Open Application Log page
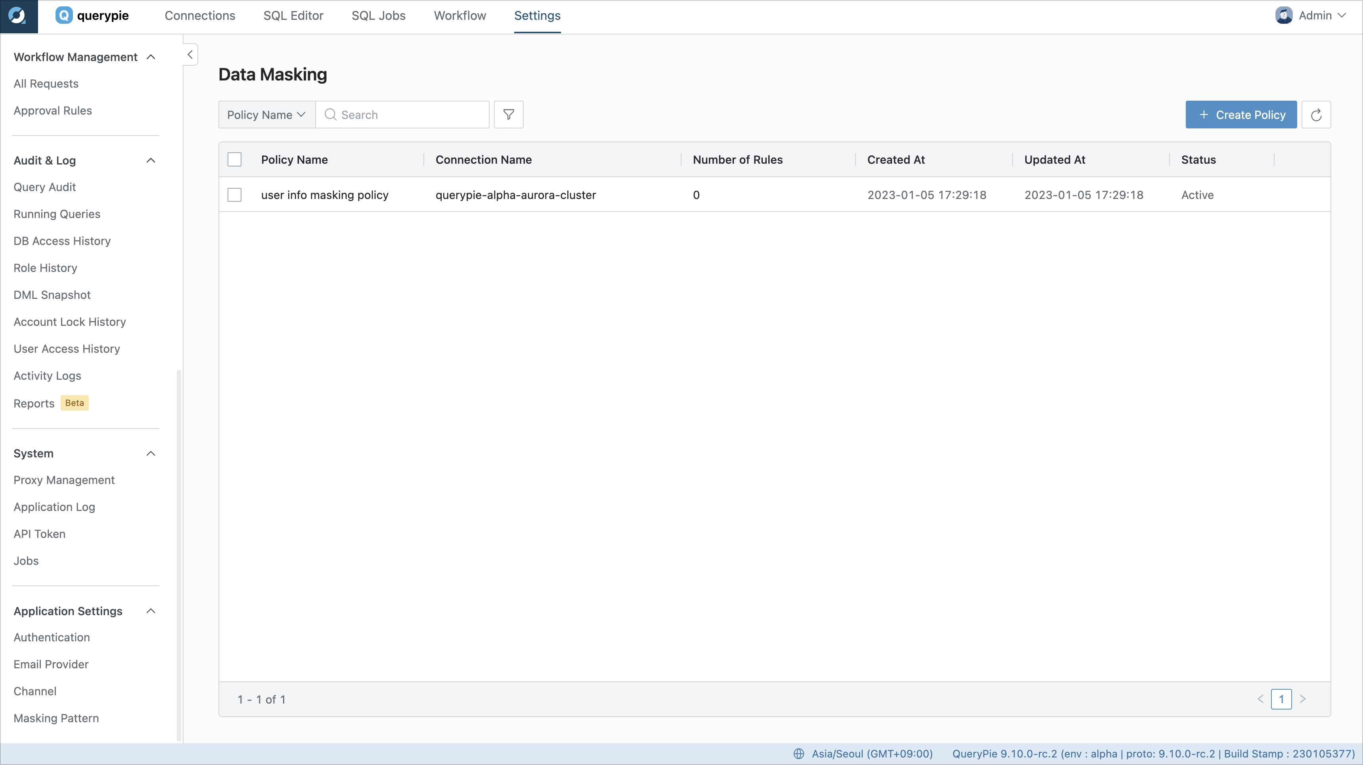This screenshot has width=1363, height=765. [x=54, y=507]
